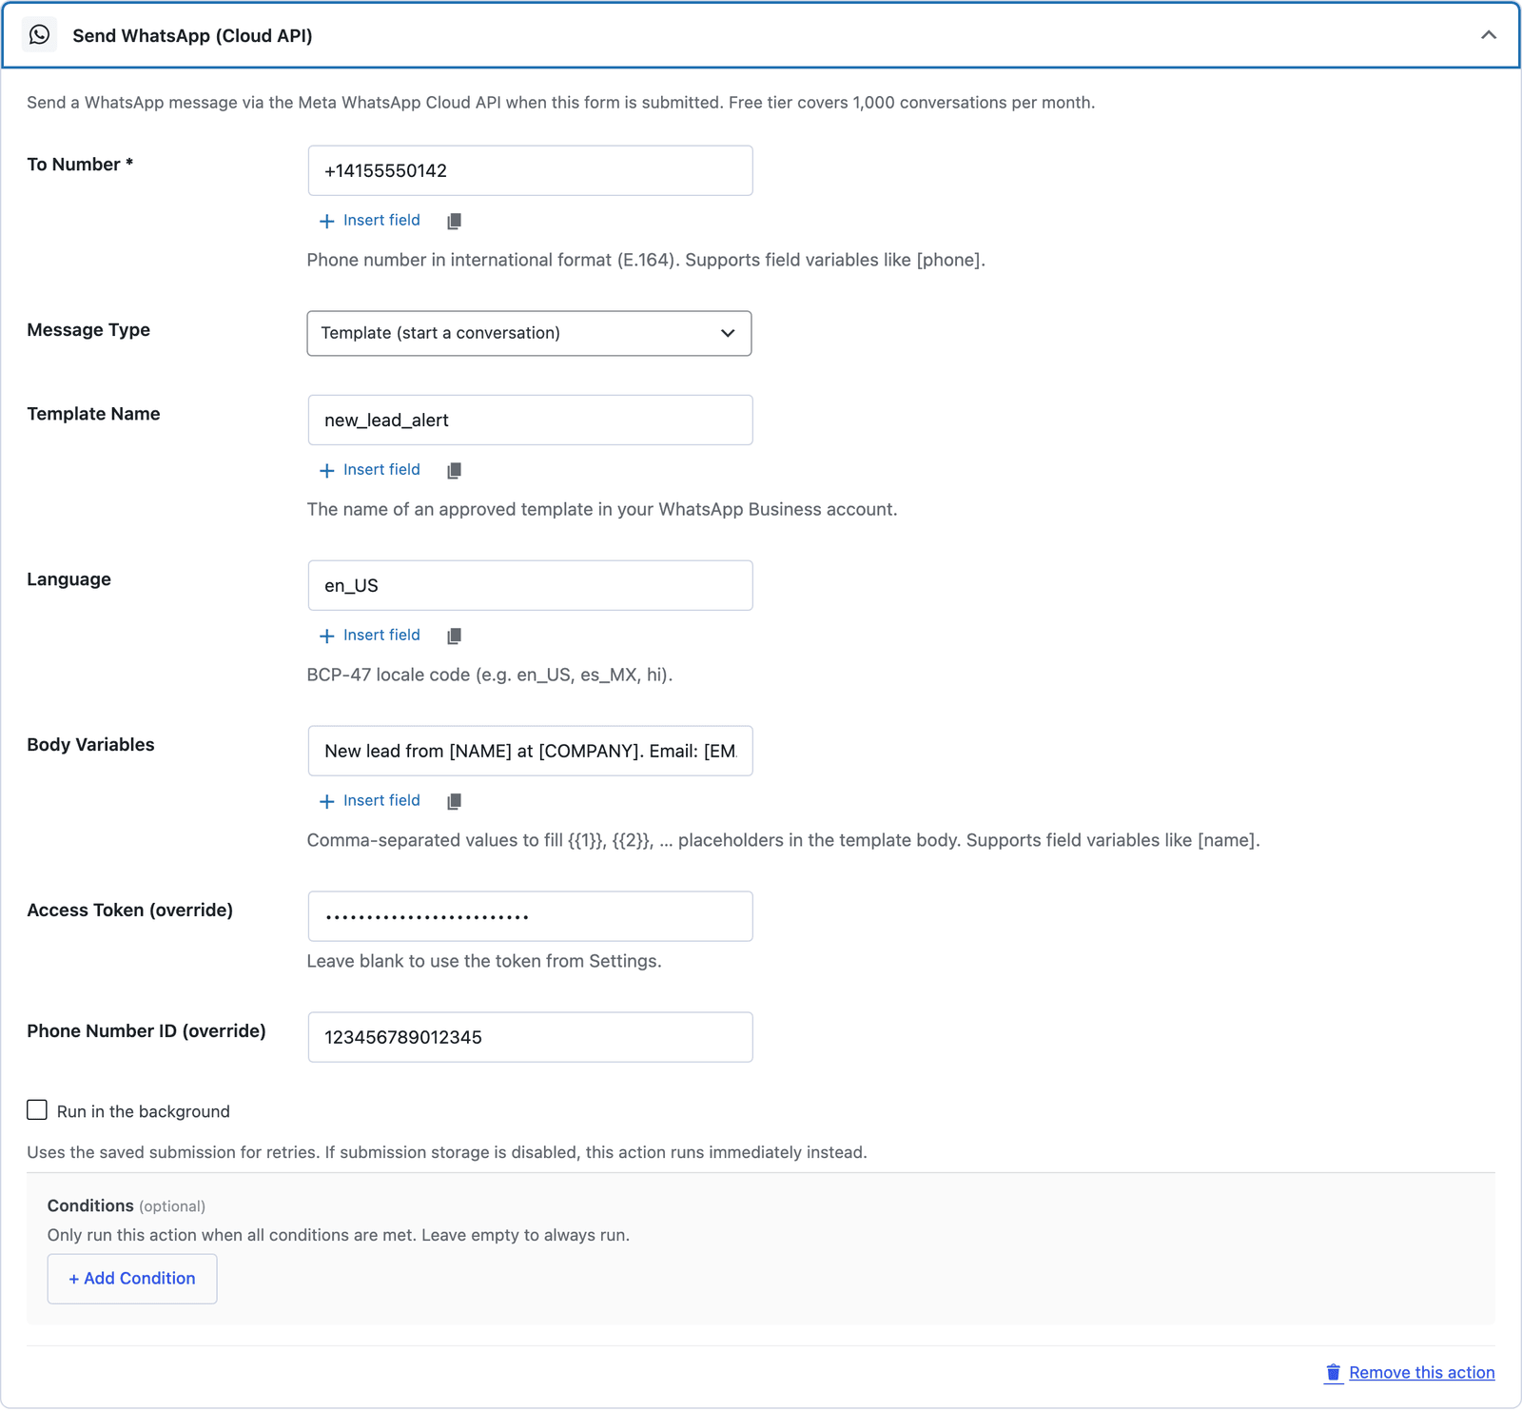Enable Run in the background checkbox
Image resolution: width=1522 pixels, height=1410 pixels.
point(37,1110)
